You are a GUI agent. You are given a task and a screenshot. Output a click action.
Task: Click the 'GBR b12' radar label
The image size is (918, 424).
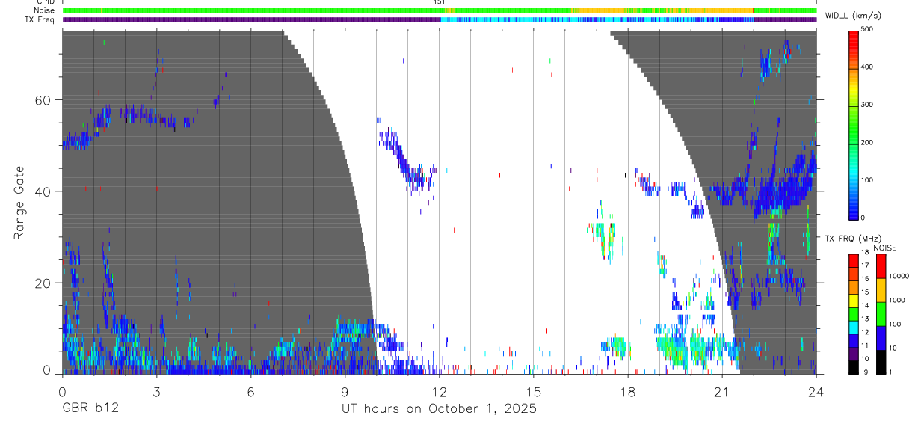(89, 409)
